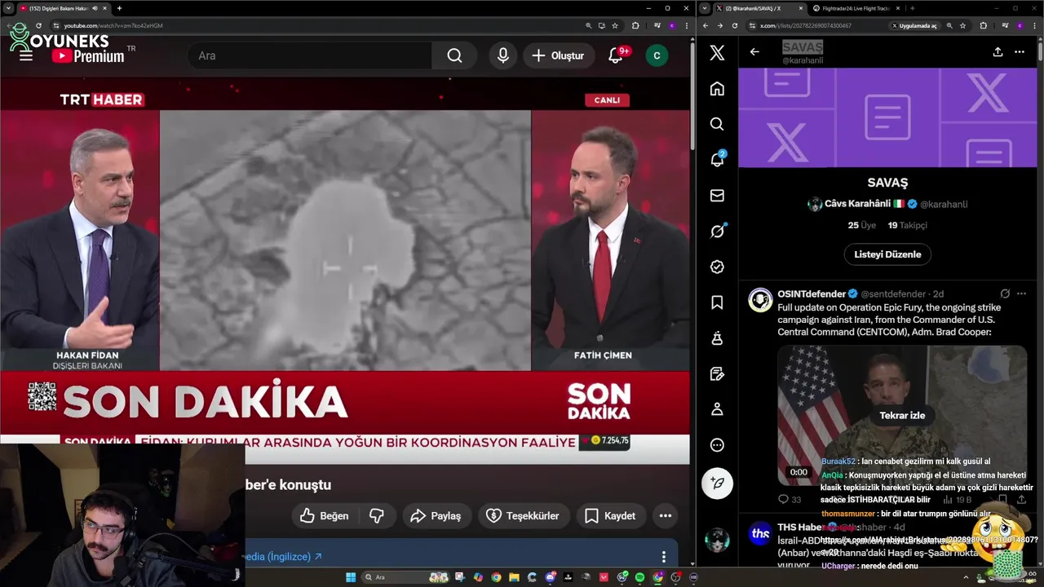The height and width of the screenshot is (587, 1044).
Task: Open a new tab in the YouTube window
Action: click(x=119, y=8)
